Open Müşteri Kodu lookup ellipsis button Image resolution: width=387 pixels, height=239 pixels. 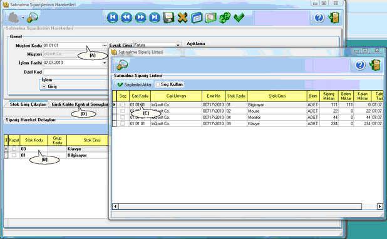[x=105, y=46]
